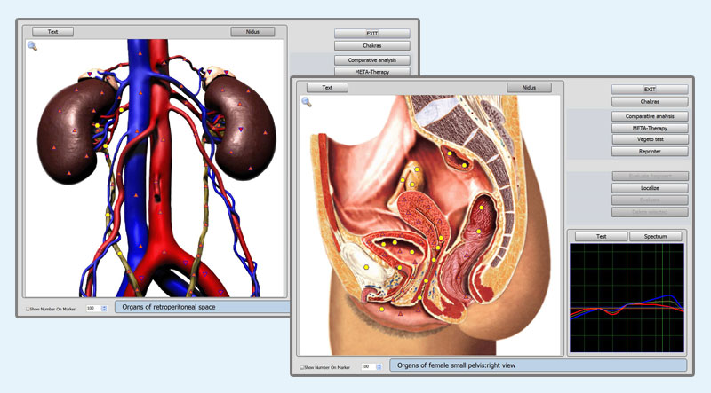Click Nidus button in pelvis window
This screenshot has height=393, width=711.
[529, 88]
